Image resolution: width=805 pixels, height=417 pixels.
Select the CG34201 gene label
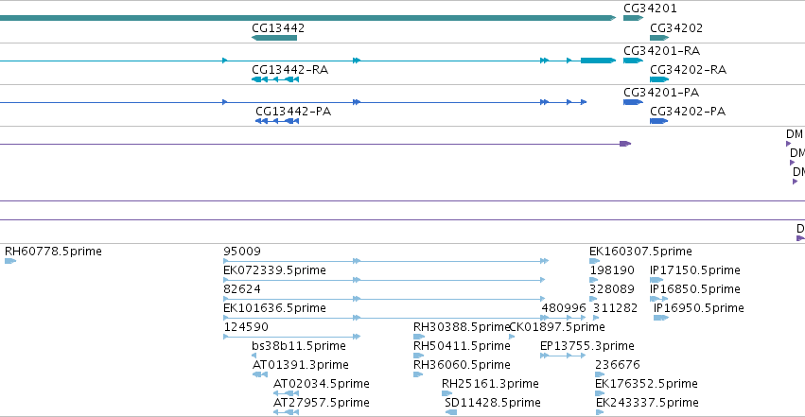(650, 9)
